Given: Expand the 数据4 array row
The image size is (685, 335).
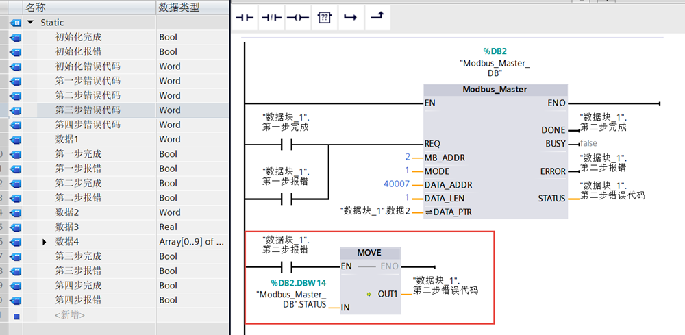Looking at the screenshot, I should coord(45,242).
